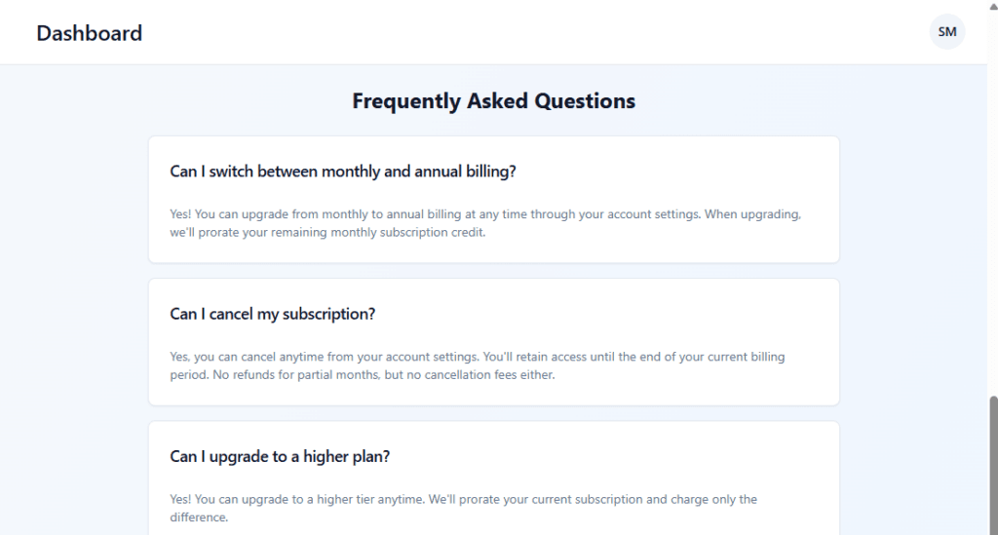Click the Dashboard title in header
Viewport: 998px width, 535px height.
[90, 33]
